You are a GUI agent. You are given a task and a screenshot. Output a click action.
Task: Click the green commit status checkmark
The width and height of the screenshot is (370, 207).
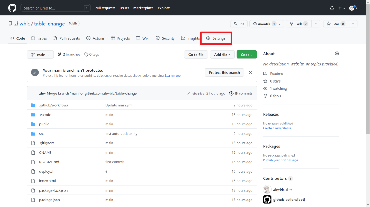(188, 94)
